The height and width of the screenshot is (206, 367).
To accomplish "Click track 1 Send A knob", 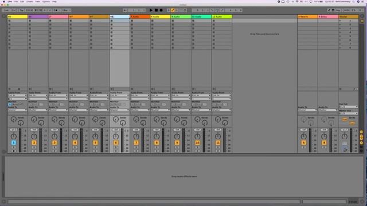I will pos(14,120).
